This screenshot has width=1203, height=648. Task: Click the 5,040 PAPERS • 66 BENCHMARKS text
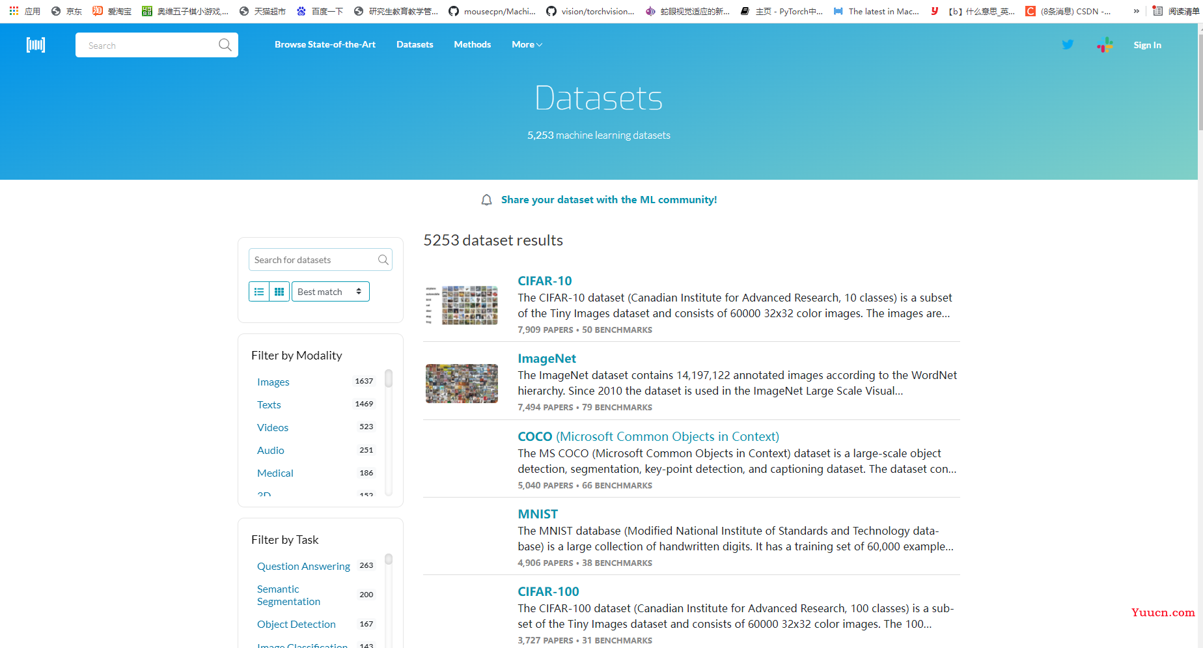point(585,485)
